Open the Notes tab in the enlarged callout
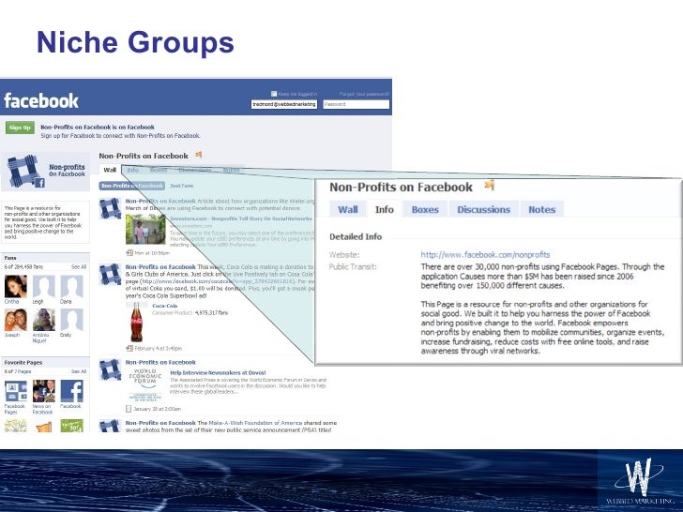683x512 pixels. (x=542, y=209)
